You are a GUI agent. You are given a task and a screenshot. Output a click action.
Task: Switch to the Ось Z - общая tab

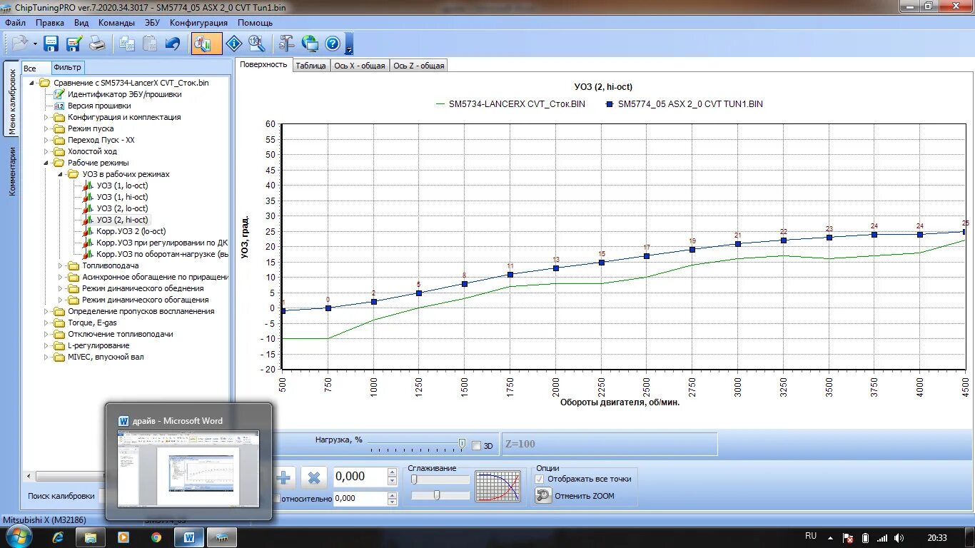(x=418, y=66)
